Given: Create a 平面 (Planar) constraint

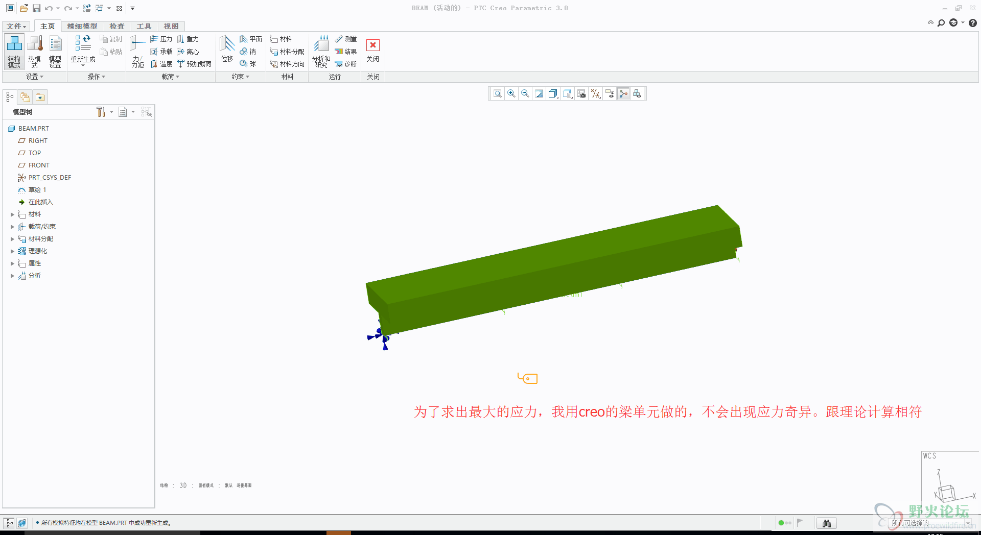Looking at the screenshot, I should click(250, 39).
